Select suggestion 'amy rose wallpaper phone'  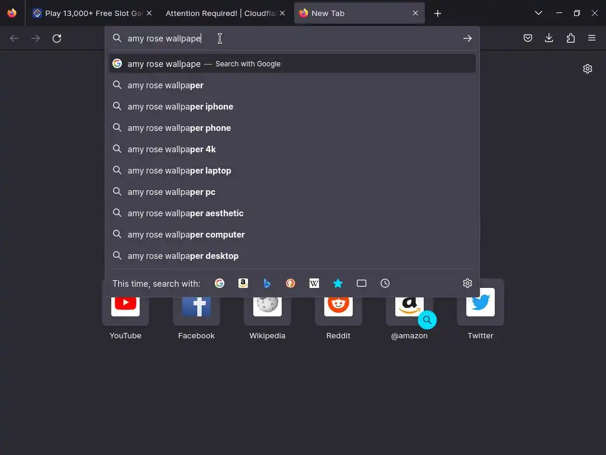click(292, 128)
